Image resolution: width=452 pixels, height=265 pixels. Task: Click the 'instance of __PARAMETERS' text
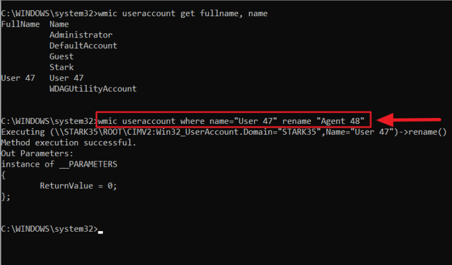(x=59, y=164)
